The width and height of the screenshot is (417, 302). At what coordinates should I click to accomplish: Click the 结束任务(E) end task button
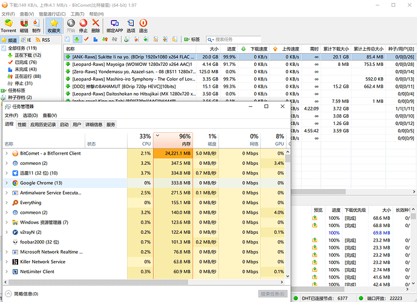pyautogui.click(x=272, y=294)
